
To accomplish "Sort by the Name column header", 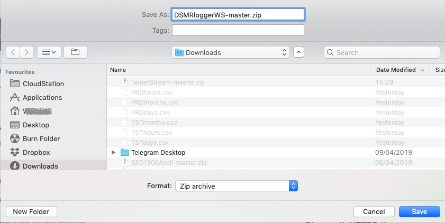I will pyautogui.click(x=238, y=70).
